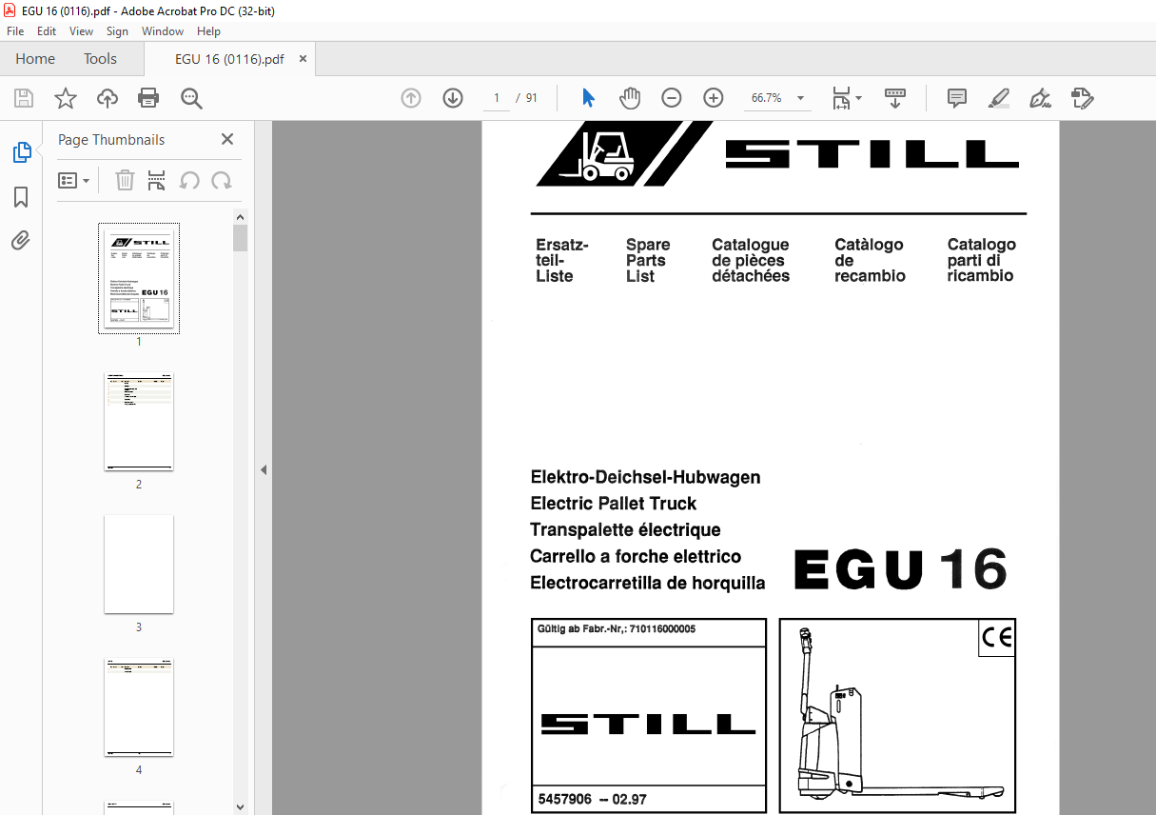
Task: Click 'Electric Pallet Truck' text
Action: pyautogui.click(x=614, y=504)
